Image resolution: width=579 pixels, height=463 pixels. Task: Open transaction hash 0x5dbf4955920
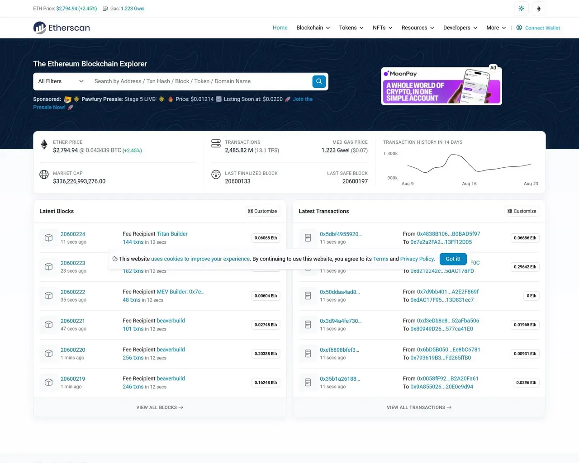point(341,234)
